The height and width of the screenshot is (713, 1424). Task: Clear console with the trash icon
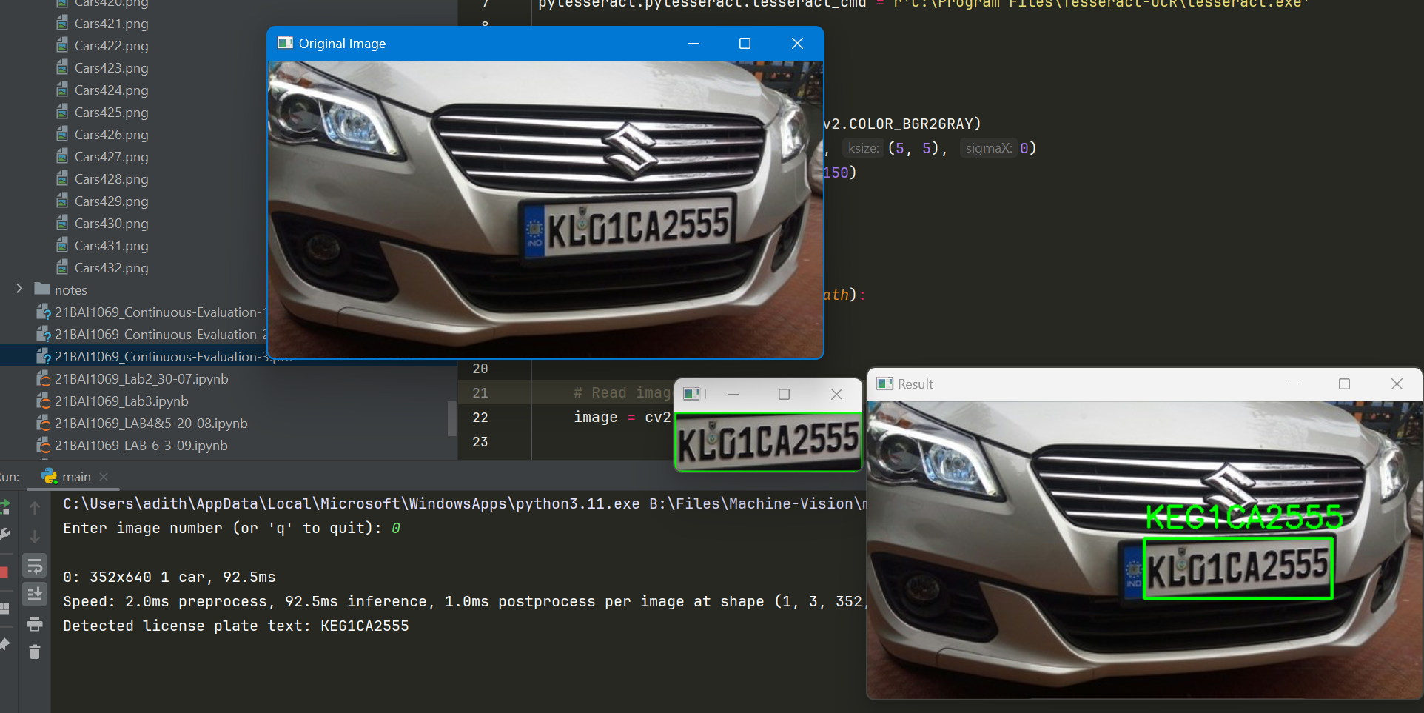tap(35, 652)
